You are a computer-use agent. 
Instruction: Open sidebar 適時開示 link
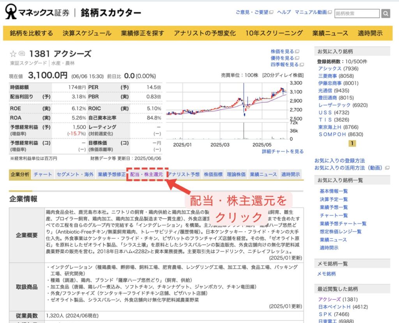329,248
